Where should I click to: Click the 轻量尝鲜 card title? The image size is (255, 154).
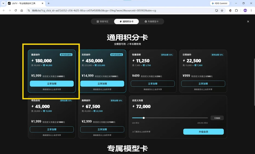[136, 55]
